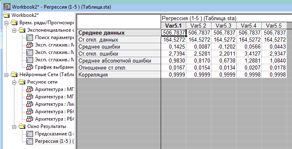The height and width of the screenshot is (149, 292).
Task: Collapse the Нейронные Сети tree node
Action: [x=7, y=75]
